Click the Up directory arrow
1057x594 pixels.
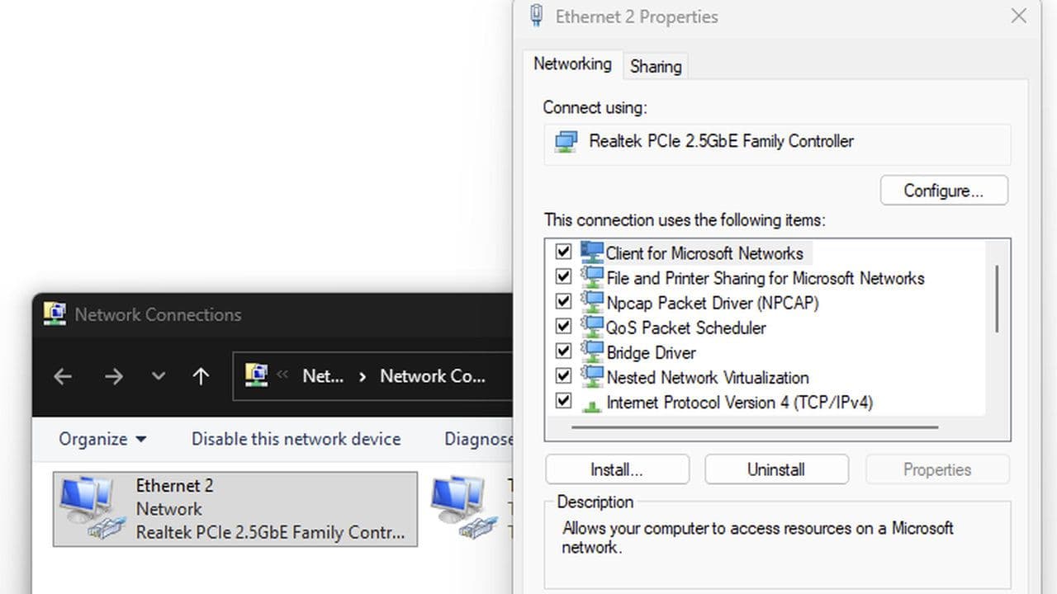[x=201, y=377]
